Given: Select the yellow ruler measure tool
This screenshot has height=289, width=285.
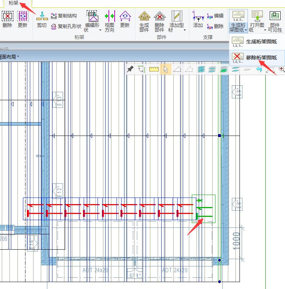Looking at the screenshot, I should [154, 69].
